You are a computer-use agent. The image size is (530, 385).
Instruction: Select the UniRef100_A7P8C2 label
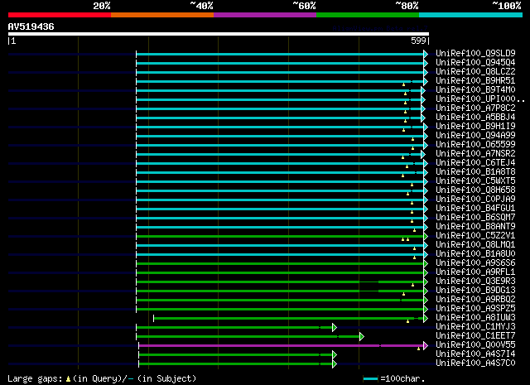click(475, 108)
